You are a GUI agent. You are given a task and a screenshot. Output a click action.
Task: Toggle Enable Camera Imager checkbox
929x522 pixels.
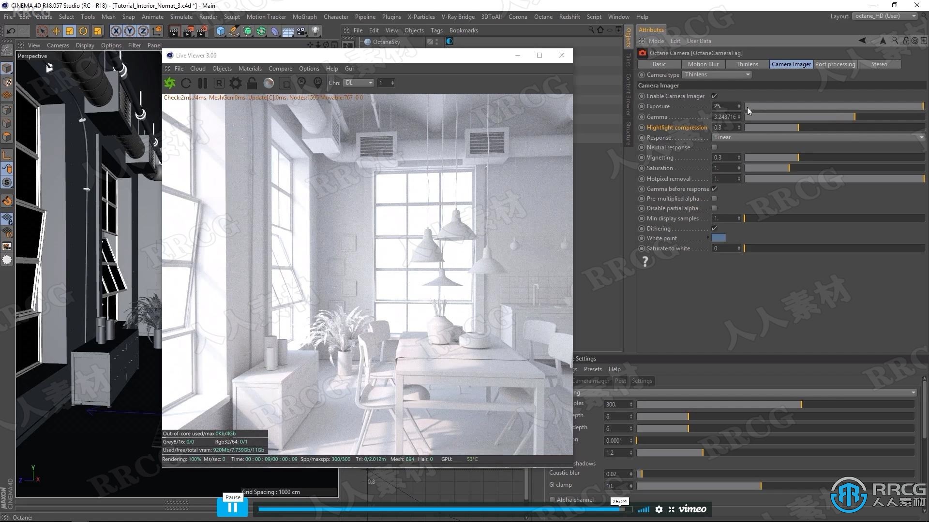pyautogui.click(x=714, y=96)
